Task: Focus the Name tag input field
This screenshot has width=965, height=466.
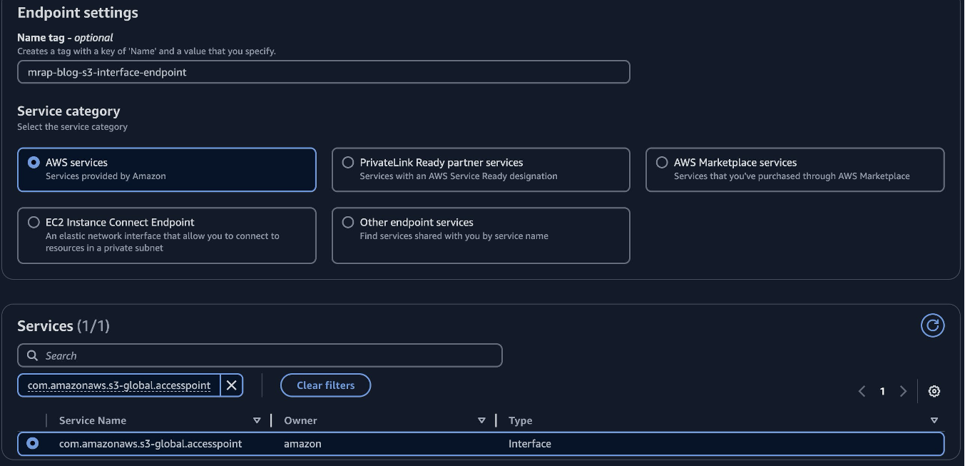Action: [x=323, y=71]
